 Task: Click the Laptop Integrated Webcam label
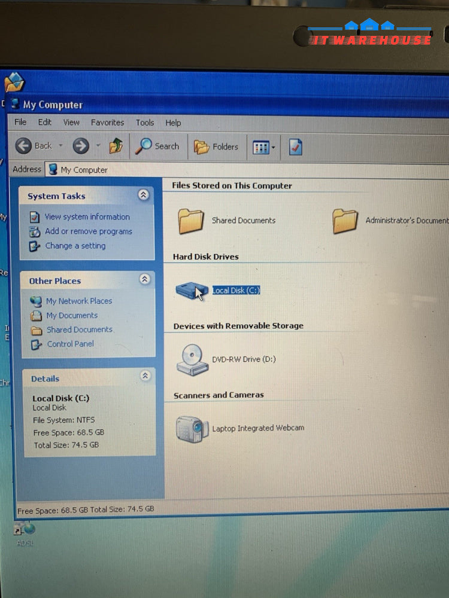pos(258,428)
